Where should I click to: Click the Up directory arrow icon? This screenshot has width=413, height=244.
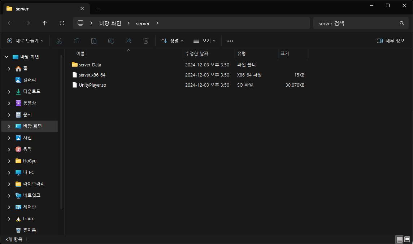pyautogui.click(x=45, y=23)
